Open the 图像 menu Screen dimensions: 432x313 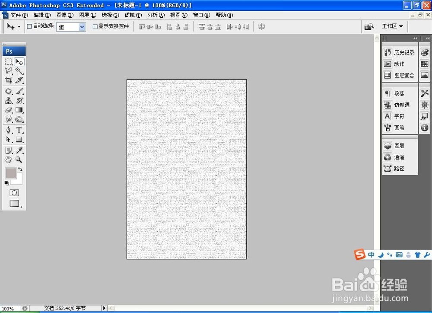pos(65,15)
